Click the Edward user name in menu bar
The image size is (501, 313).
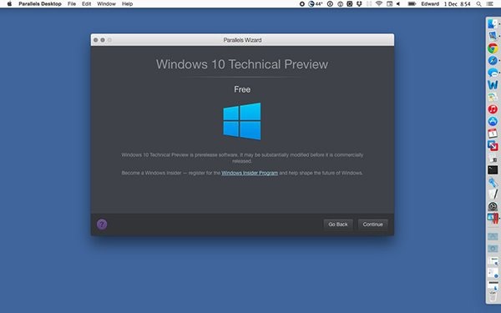point(430,4)
